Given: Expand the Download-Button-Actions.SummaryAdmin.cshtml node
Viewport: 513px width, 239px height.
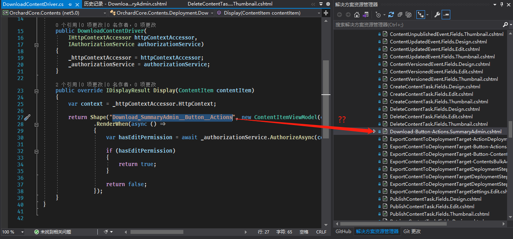Looking at the screenshot, I should (x=374, y=131).
